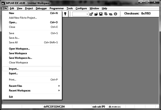
Task: Choose Exit from the File menu
Action: [x=32, y=97]
